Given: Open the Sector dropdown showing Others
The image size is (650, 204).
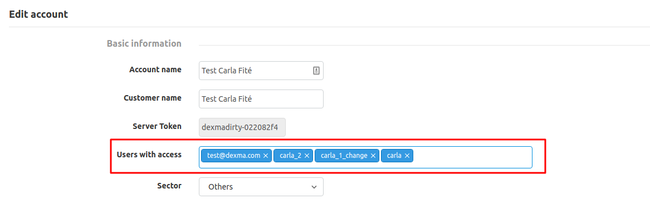Looking at the screenshot, I should [x=261, y=187].
